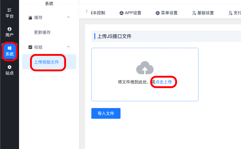Open the 基础设置 tab
The height and width of the screenshot is (149, 241).
[203, 13]
